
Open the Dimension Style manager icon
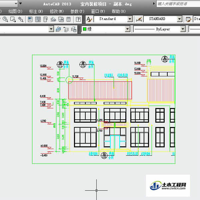[x=139, y=19]
